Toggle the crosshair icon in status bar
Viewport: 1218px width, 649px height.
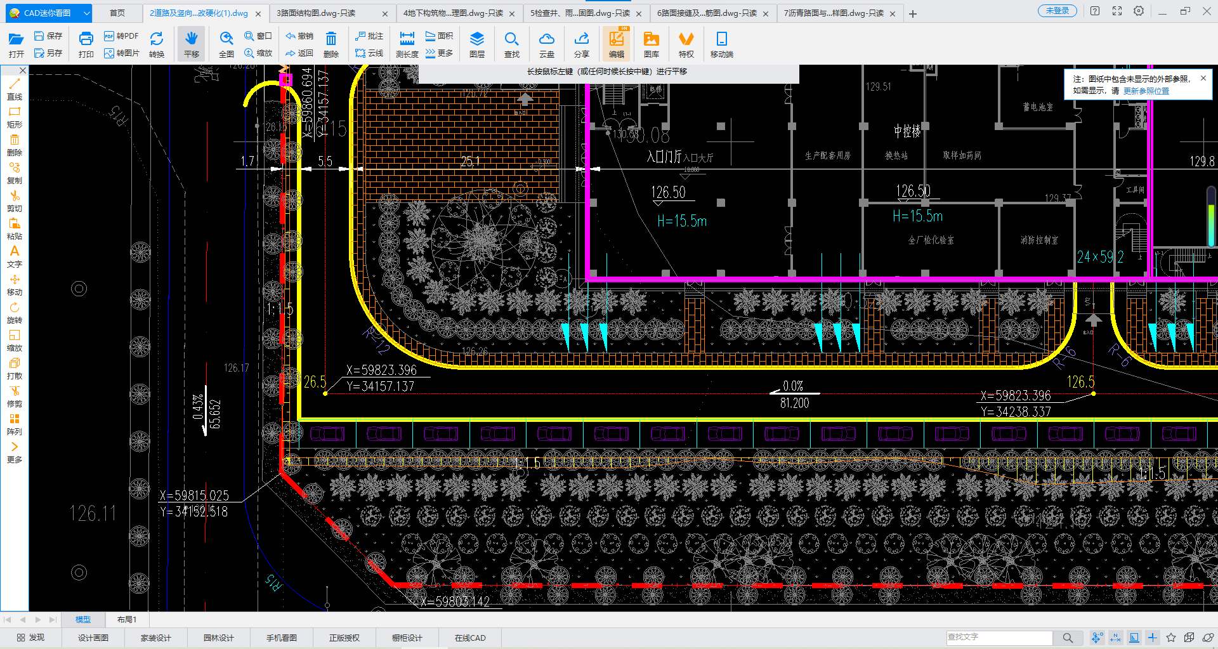click(1153, 638)
